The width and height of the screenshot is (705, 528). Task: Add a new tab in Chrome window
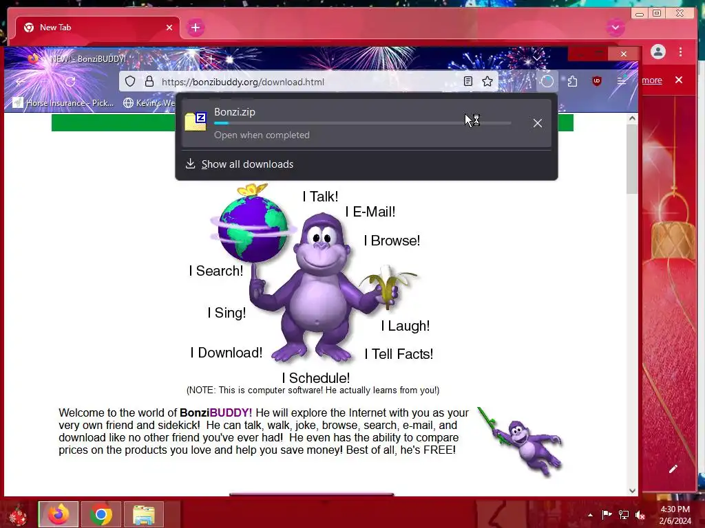click(195, 27)
